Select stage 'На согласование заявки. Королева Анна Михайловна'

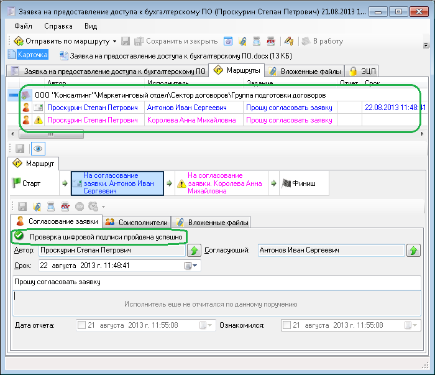coord(222,183)
